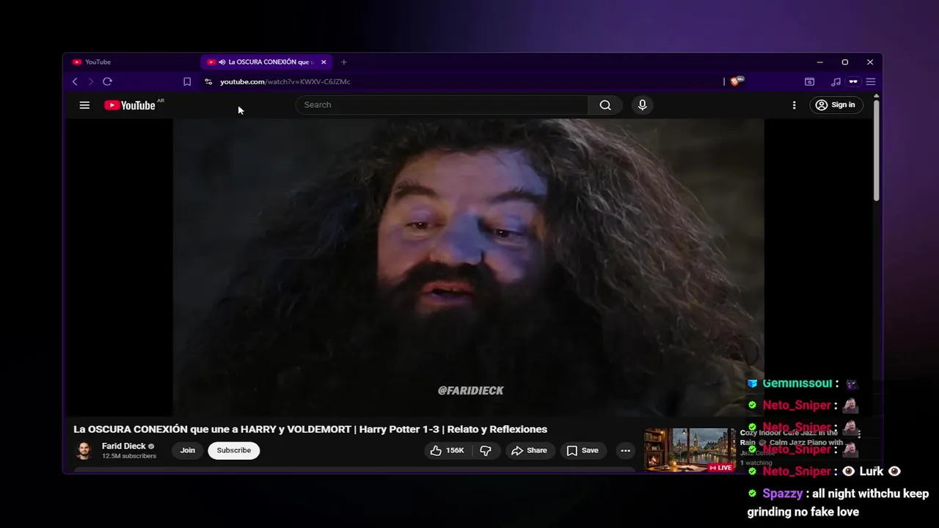Minimize the browser window

819,62
